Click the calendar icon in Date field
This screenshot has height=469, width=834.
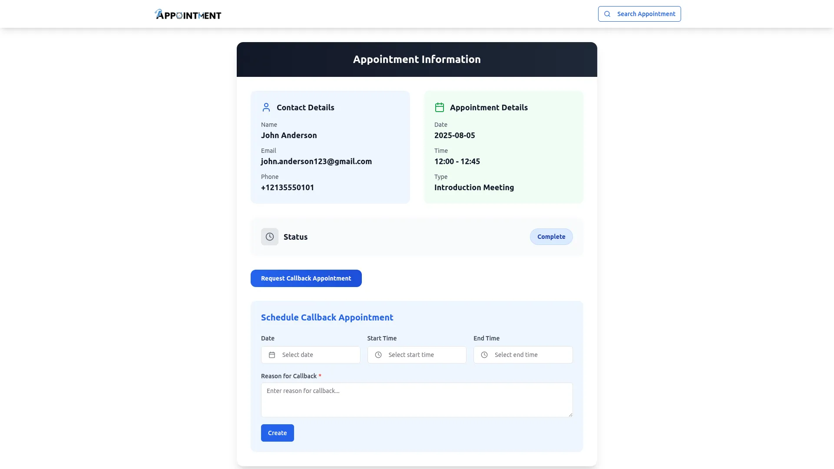272,355
